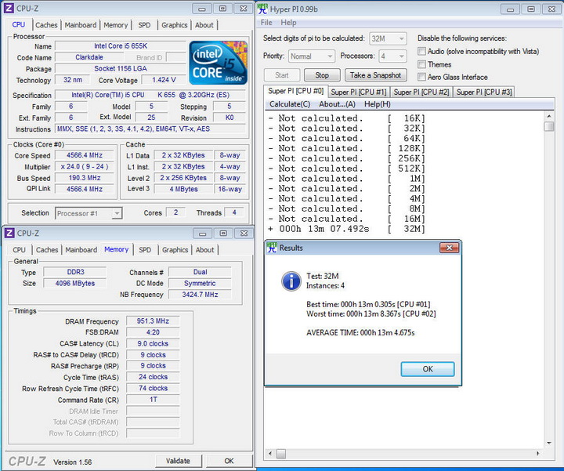This screenshot has width=564, height=471.
Task: Minimize the top CPU-Z window
Action: (x=202, y=9)
